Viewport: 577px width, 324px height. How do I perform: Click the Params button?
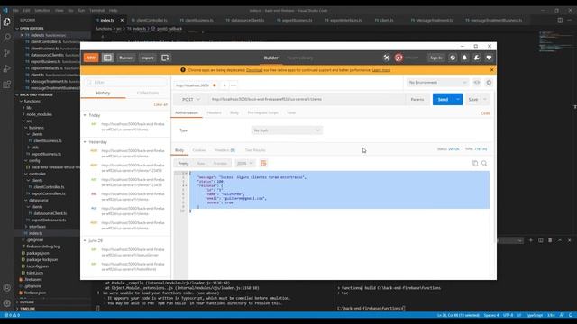[417, 100]
